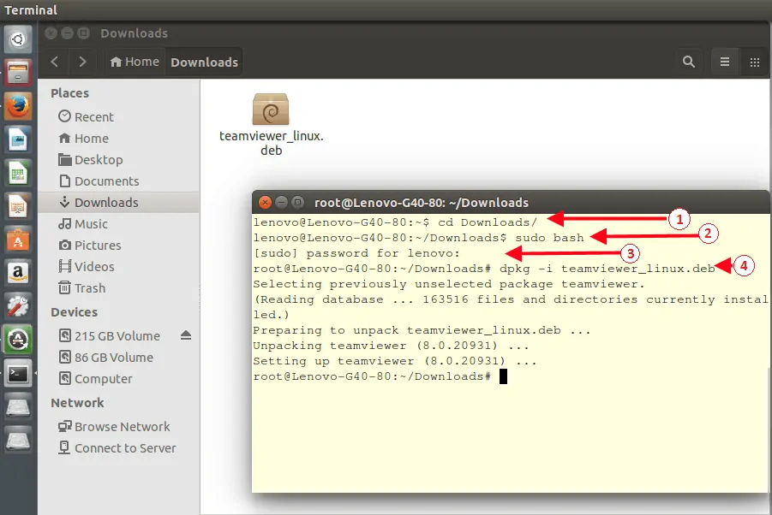
Task: Open lower drive icon in launcher
Action: click(x=18, y=441)
